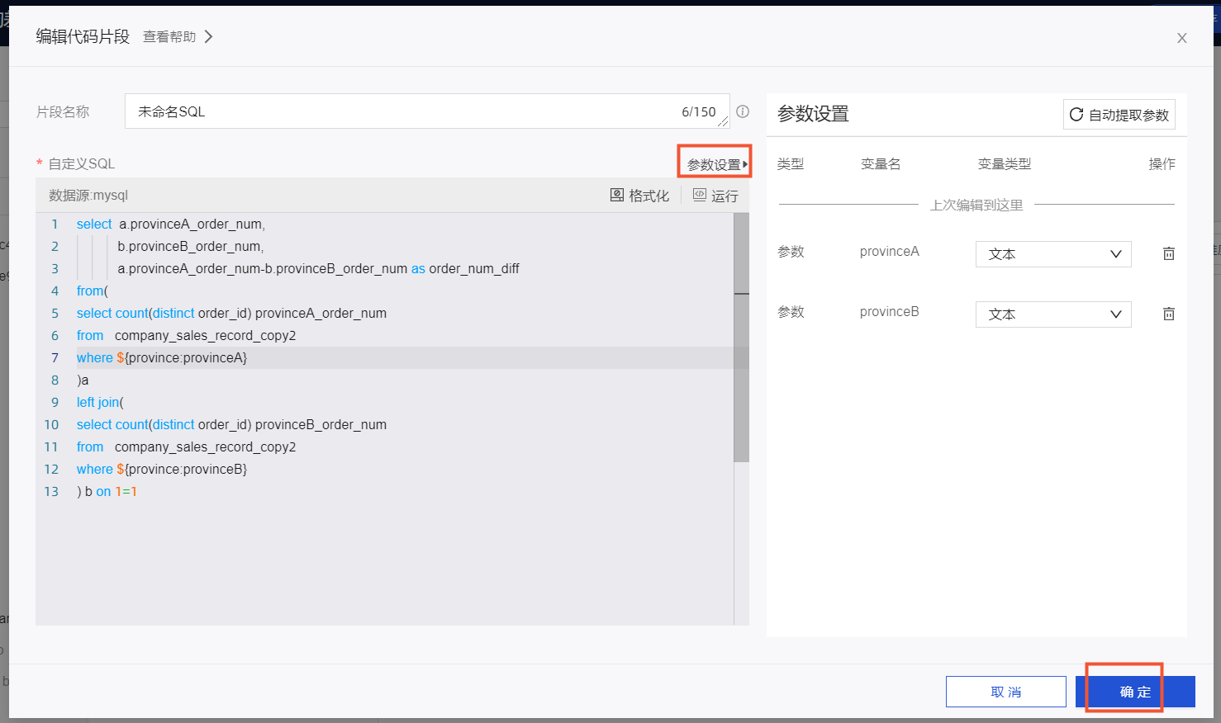Click the 变量名 column header
Viewport: 1221px width, 723px height.
[881, 164]
